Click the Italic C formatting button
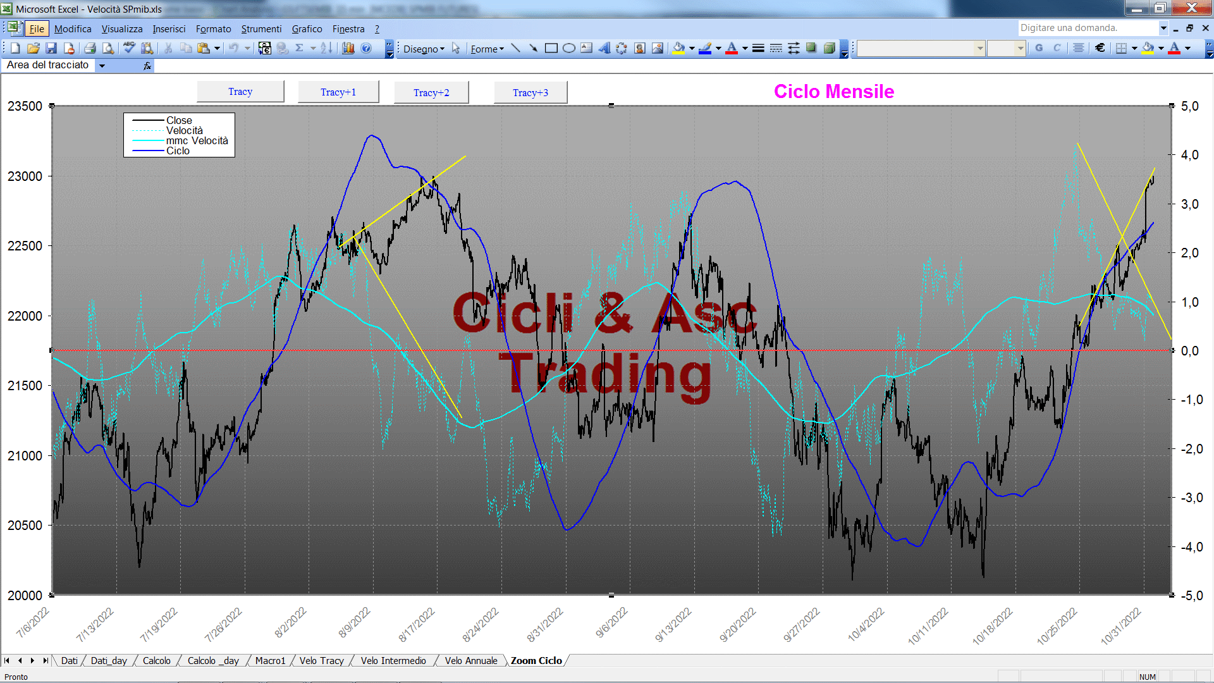The width and height of the screenshot is (1214, 683). [x=1057, y=48]
